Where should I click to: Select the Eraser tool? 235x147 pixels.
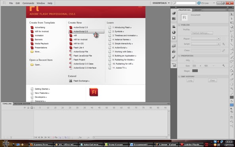(231, 79)
